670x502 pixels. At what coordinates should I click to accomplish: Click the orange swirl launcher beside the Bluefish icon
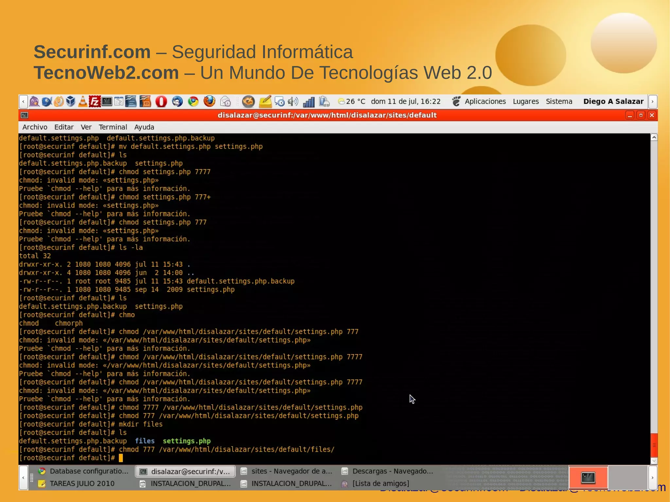click(59, 101)
